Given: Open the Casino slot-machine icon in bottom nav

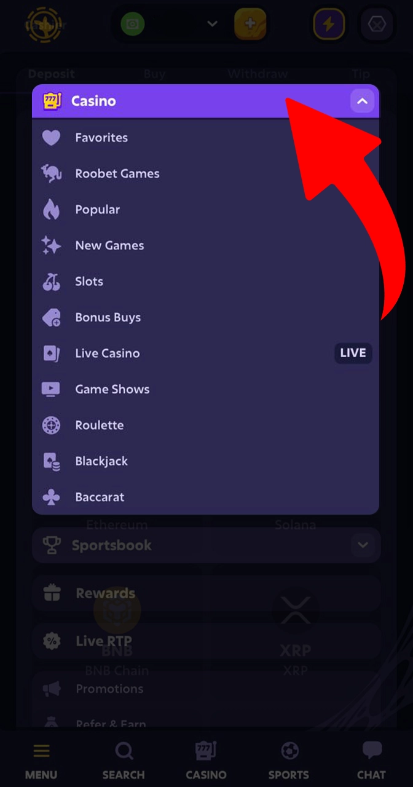Looking at the screenshot, I should pos(206,750).
